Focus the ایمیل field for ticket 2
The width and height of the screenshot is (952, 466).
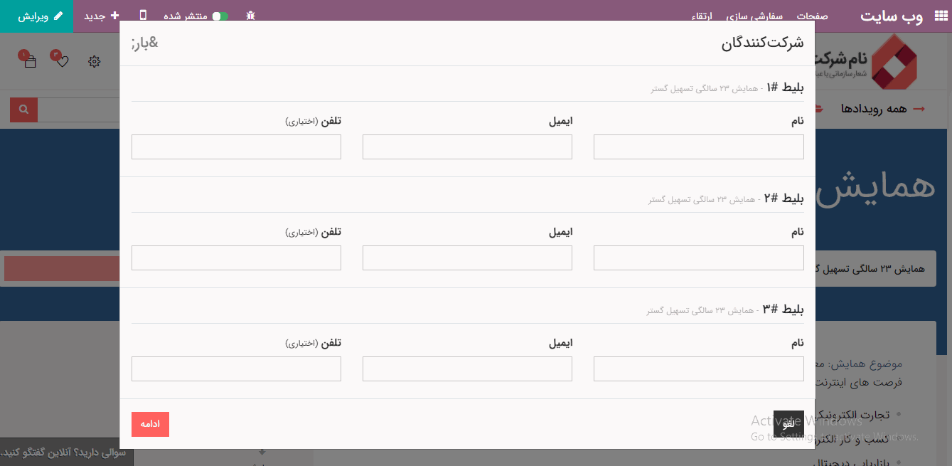[x=467, y=258]
